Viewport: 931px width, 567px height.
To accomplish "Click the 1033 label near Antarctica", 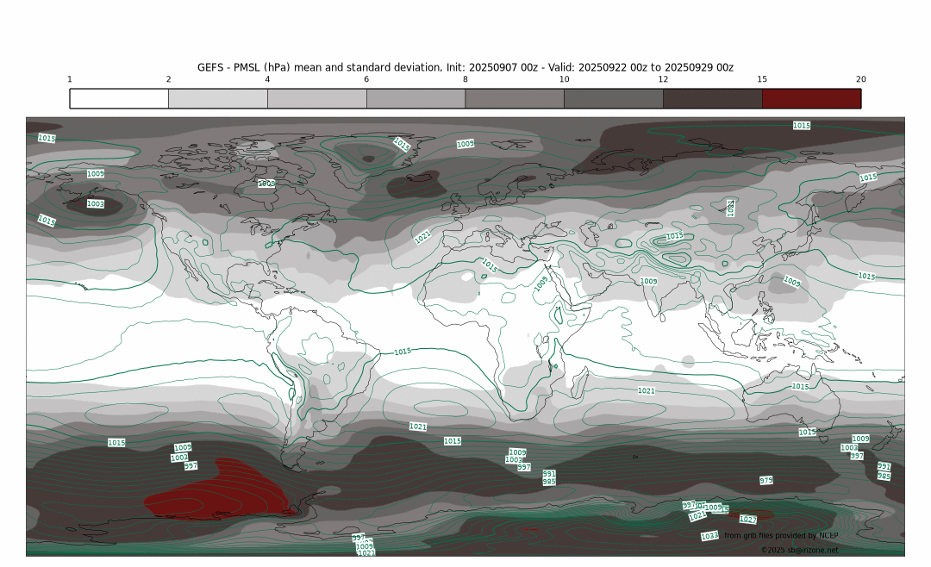I will pos(709,536).
